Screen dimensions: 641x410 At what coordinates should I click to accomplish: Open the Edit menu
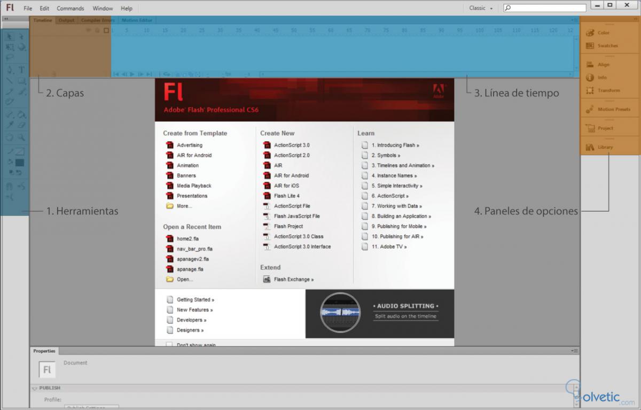point(44,8)
